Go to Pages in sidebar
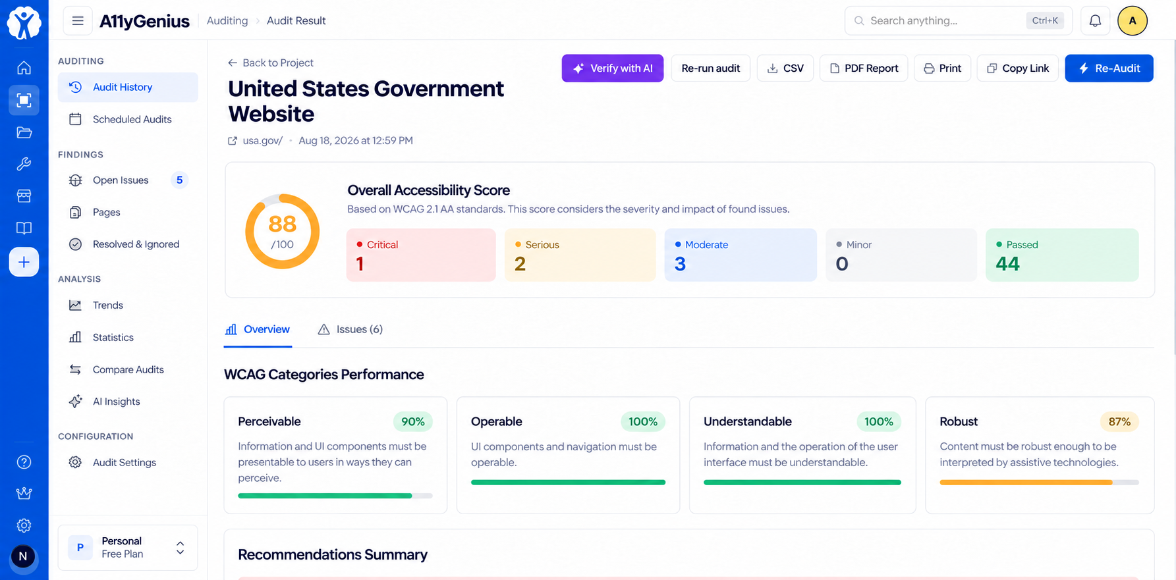 click(x=128, y=212)
